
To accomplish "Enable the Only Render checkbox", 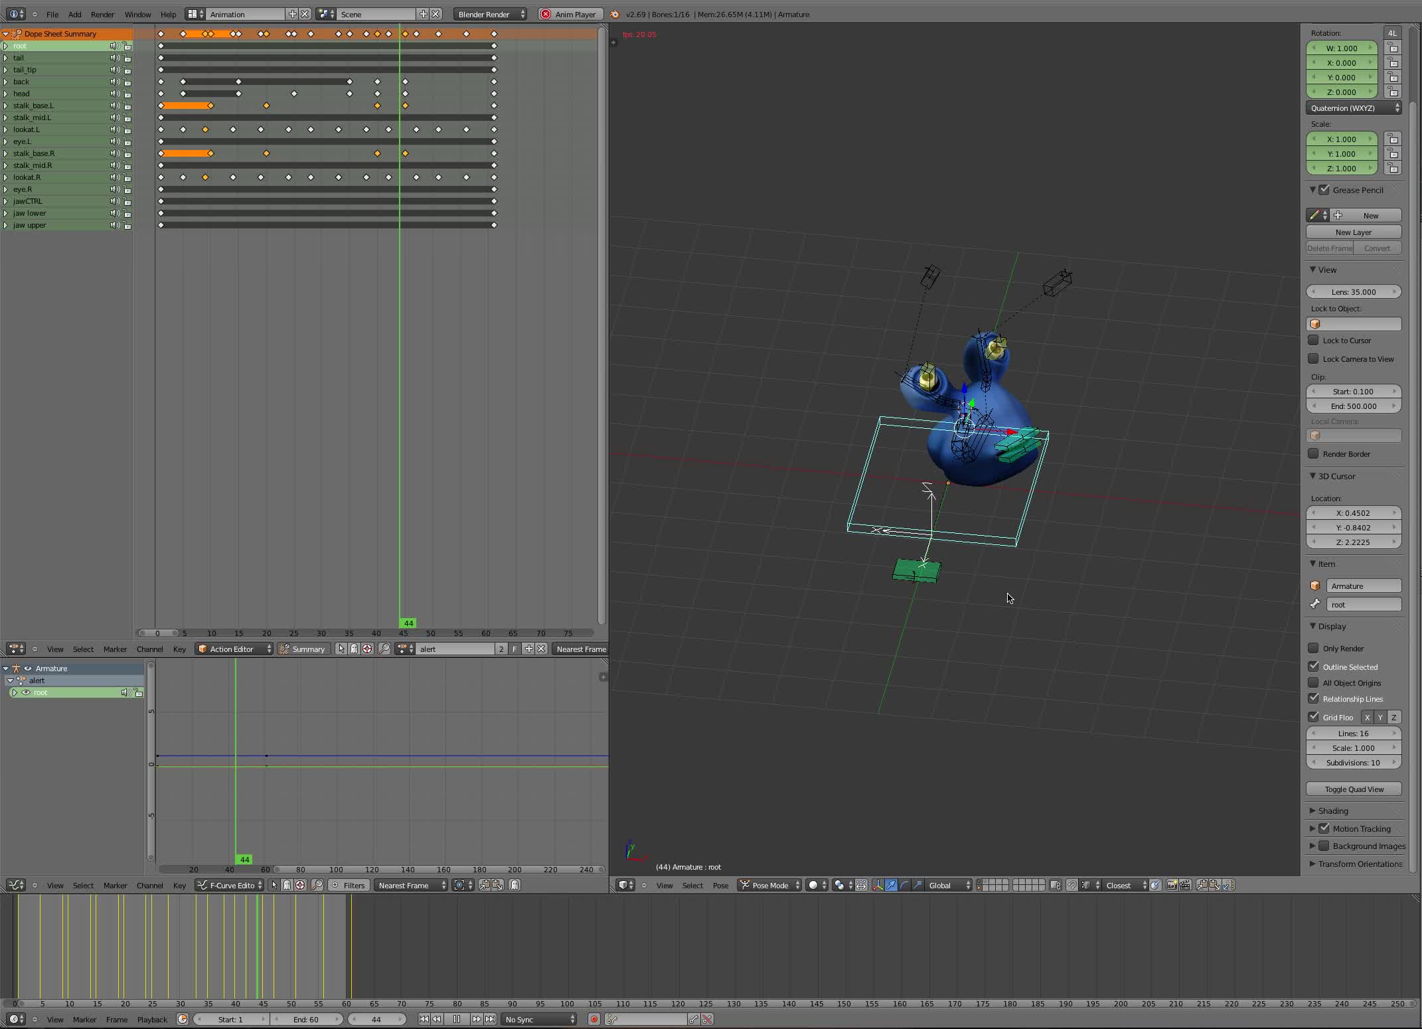I will pos(1313,648).
